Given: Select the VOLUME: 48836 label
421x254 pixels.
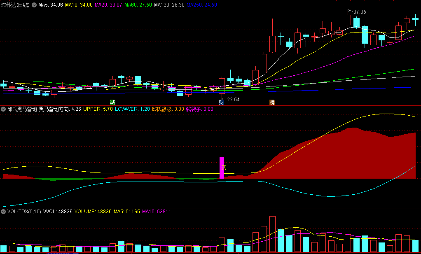Looking at the screenshot, I should pos(93,211).
